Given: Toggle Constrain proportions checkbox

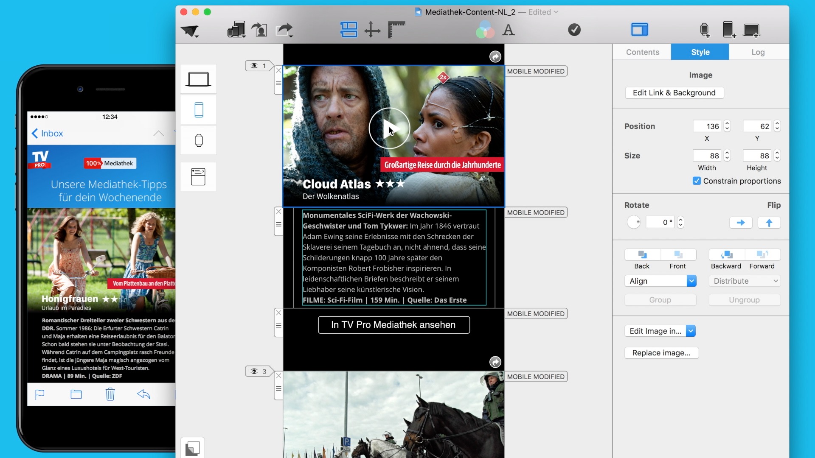Looking at the screenshot, I should [697, 181].
